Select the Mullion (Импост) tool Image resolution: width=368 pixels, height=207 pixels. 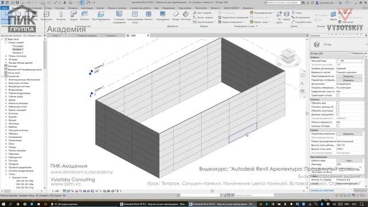[148, 16]
